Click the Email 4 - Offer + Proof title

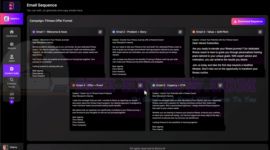tap(89, 85)
